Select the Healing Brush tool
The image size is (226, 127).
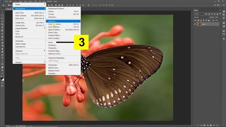(2, 31)
